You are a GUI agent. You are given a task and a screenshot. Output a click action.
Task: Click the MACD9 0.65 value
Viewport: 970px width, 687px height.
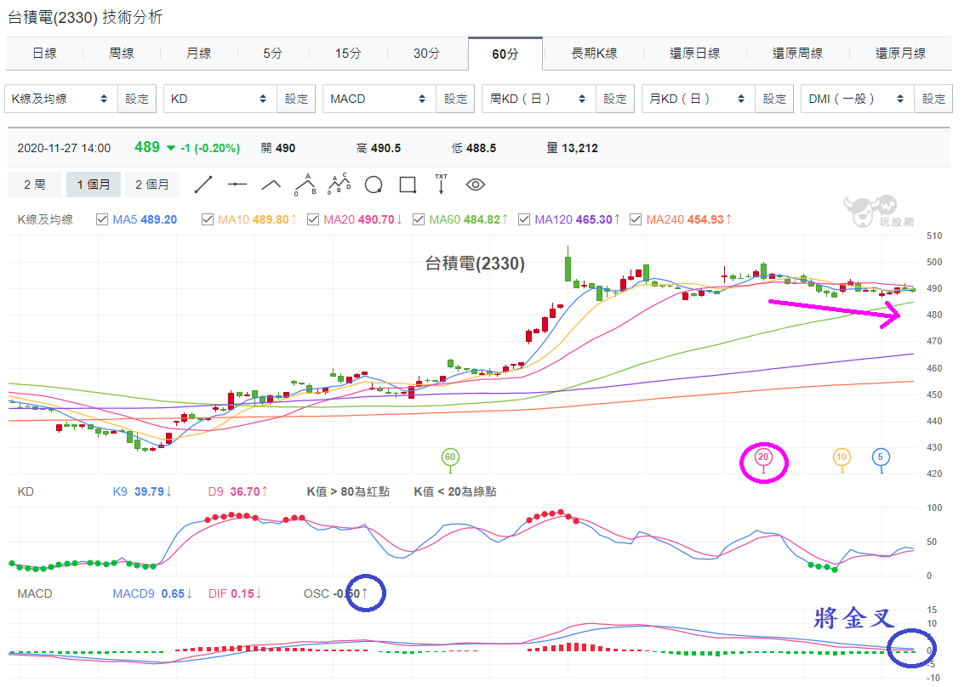152,593
